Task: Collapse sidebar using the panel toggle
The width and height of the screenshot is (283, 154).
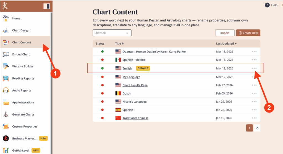Action: [47, 6]
